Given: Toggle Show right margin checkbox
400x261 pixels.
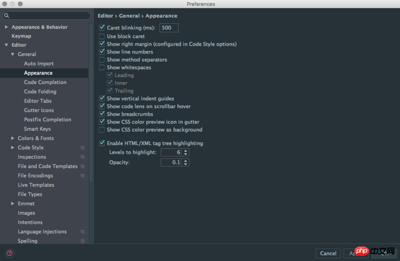Looking at the screenshot, I should coord(102,44).
